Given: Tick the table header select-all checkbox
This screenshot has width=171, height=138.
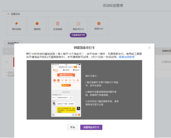Looking at the screenshot, I should (7, 51).
